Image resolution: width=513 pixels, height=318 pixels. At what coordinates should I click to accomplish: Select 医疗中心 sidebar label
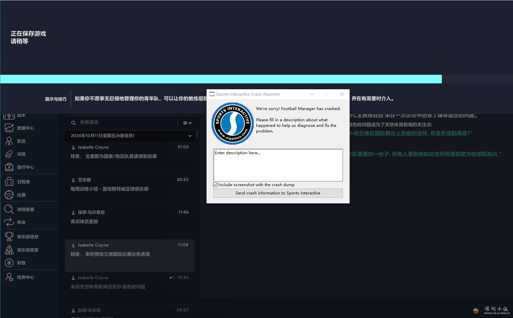pos(26,167)
